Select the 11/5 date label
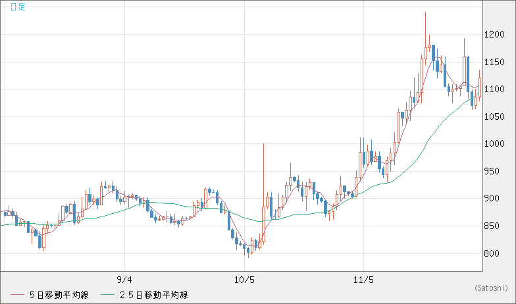Viewport: 516px width, 304px height. [x=363, y=280]
